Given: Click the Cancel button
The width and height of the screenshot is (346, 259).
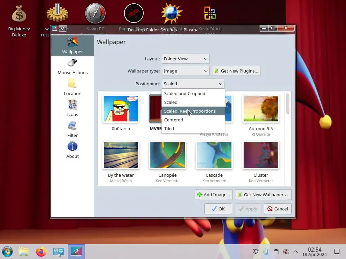Looking at the screenshot, I should click(278, 209).
